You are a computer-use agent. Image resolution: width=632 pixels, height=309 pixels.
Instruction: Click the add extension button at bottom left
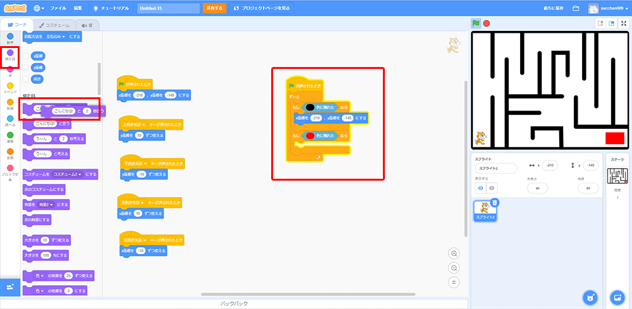[9, 287]
